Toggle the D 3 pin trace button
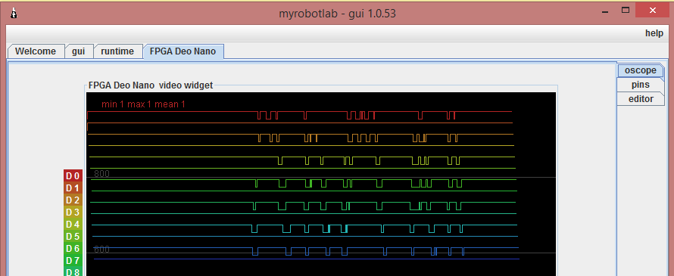This screenshot has width=674, height=276. (x=73, y=212)
